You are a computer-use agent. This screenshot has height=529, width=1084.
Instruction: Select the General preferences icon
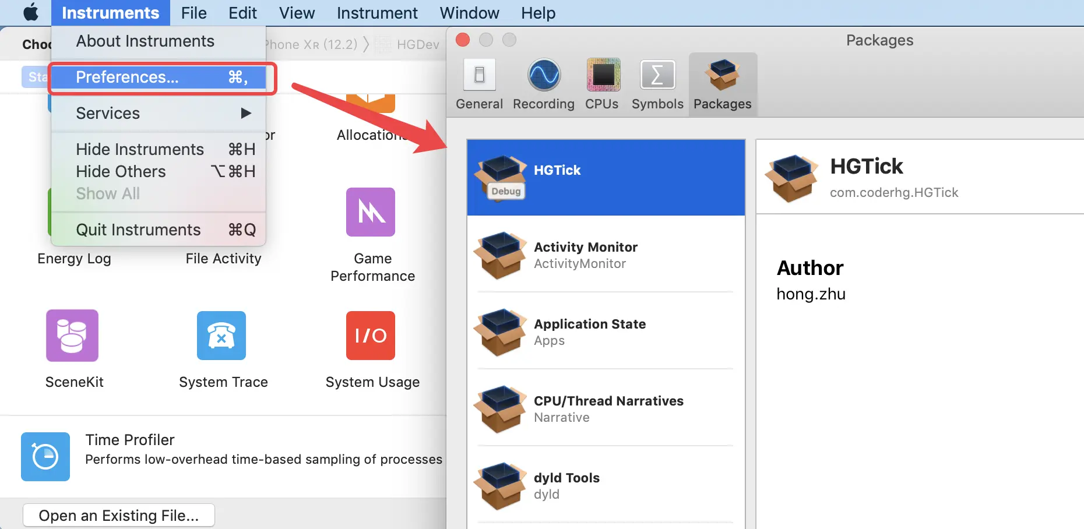(479, 75)
